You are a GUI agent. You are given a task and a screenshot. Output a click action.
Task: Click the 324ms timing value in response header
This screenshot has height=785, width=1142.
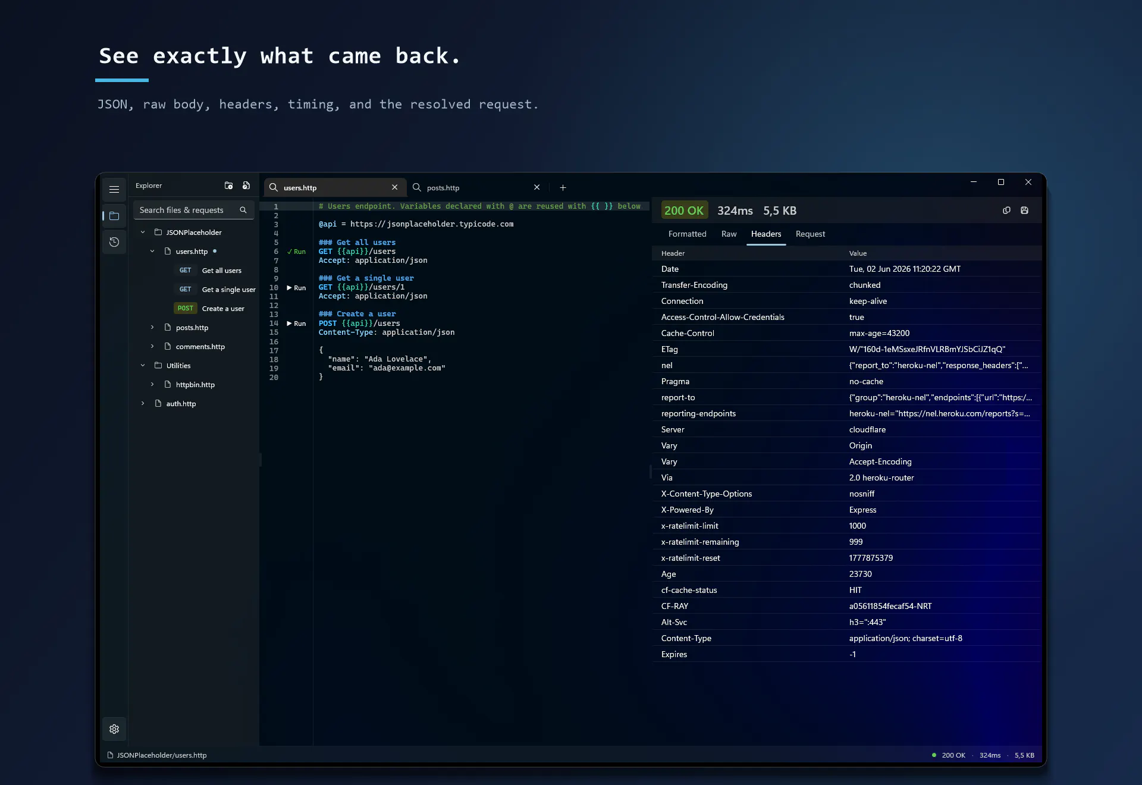[735, 211]
